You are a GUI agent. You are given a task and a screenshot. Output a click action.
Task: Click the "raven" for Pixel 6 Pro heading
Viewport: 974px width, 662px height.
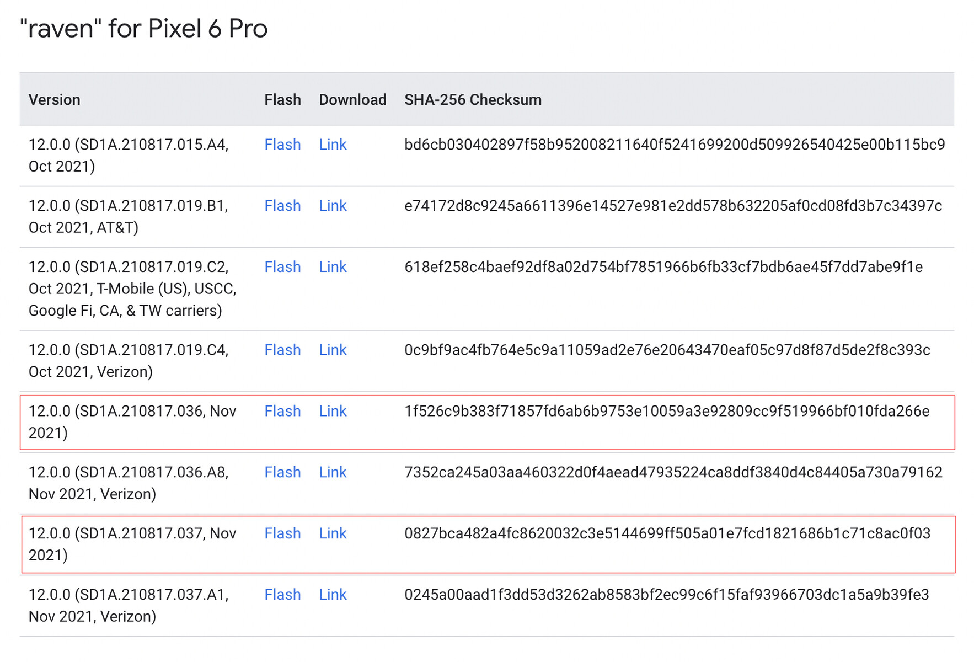(x=143, y=29)
